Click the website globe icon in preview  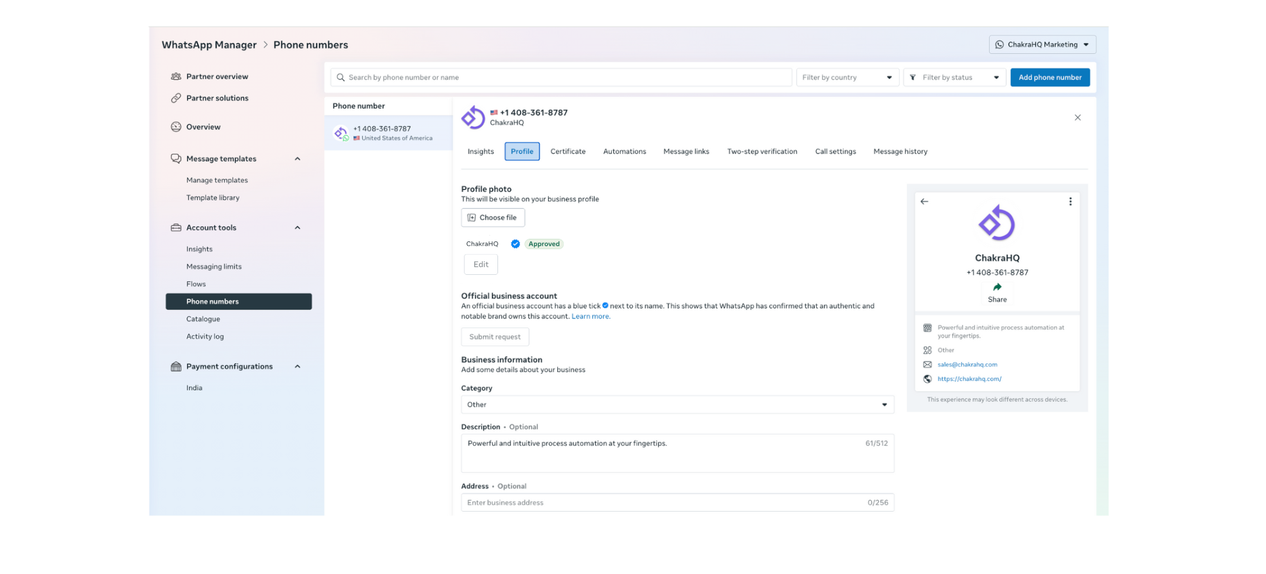tap(927, 379)
